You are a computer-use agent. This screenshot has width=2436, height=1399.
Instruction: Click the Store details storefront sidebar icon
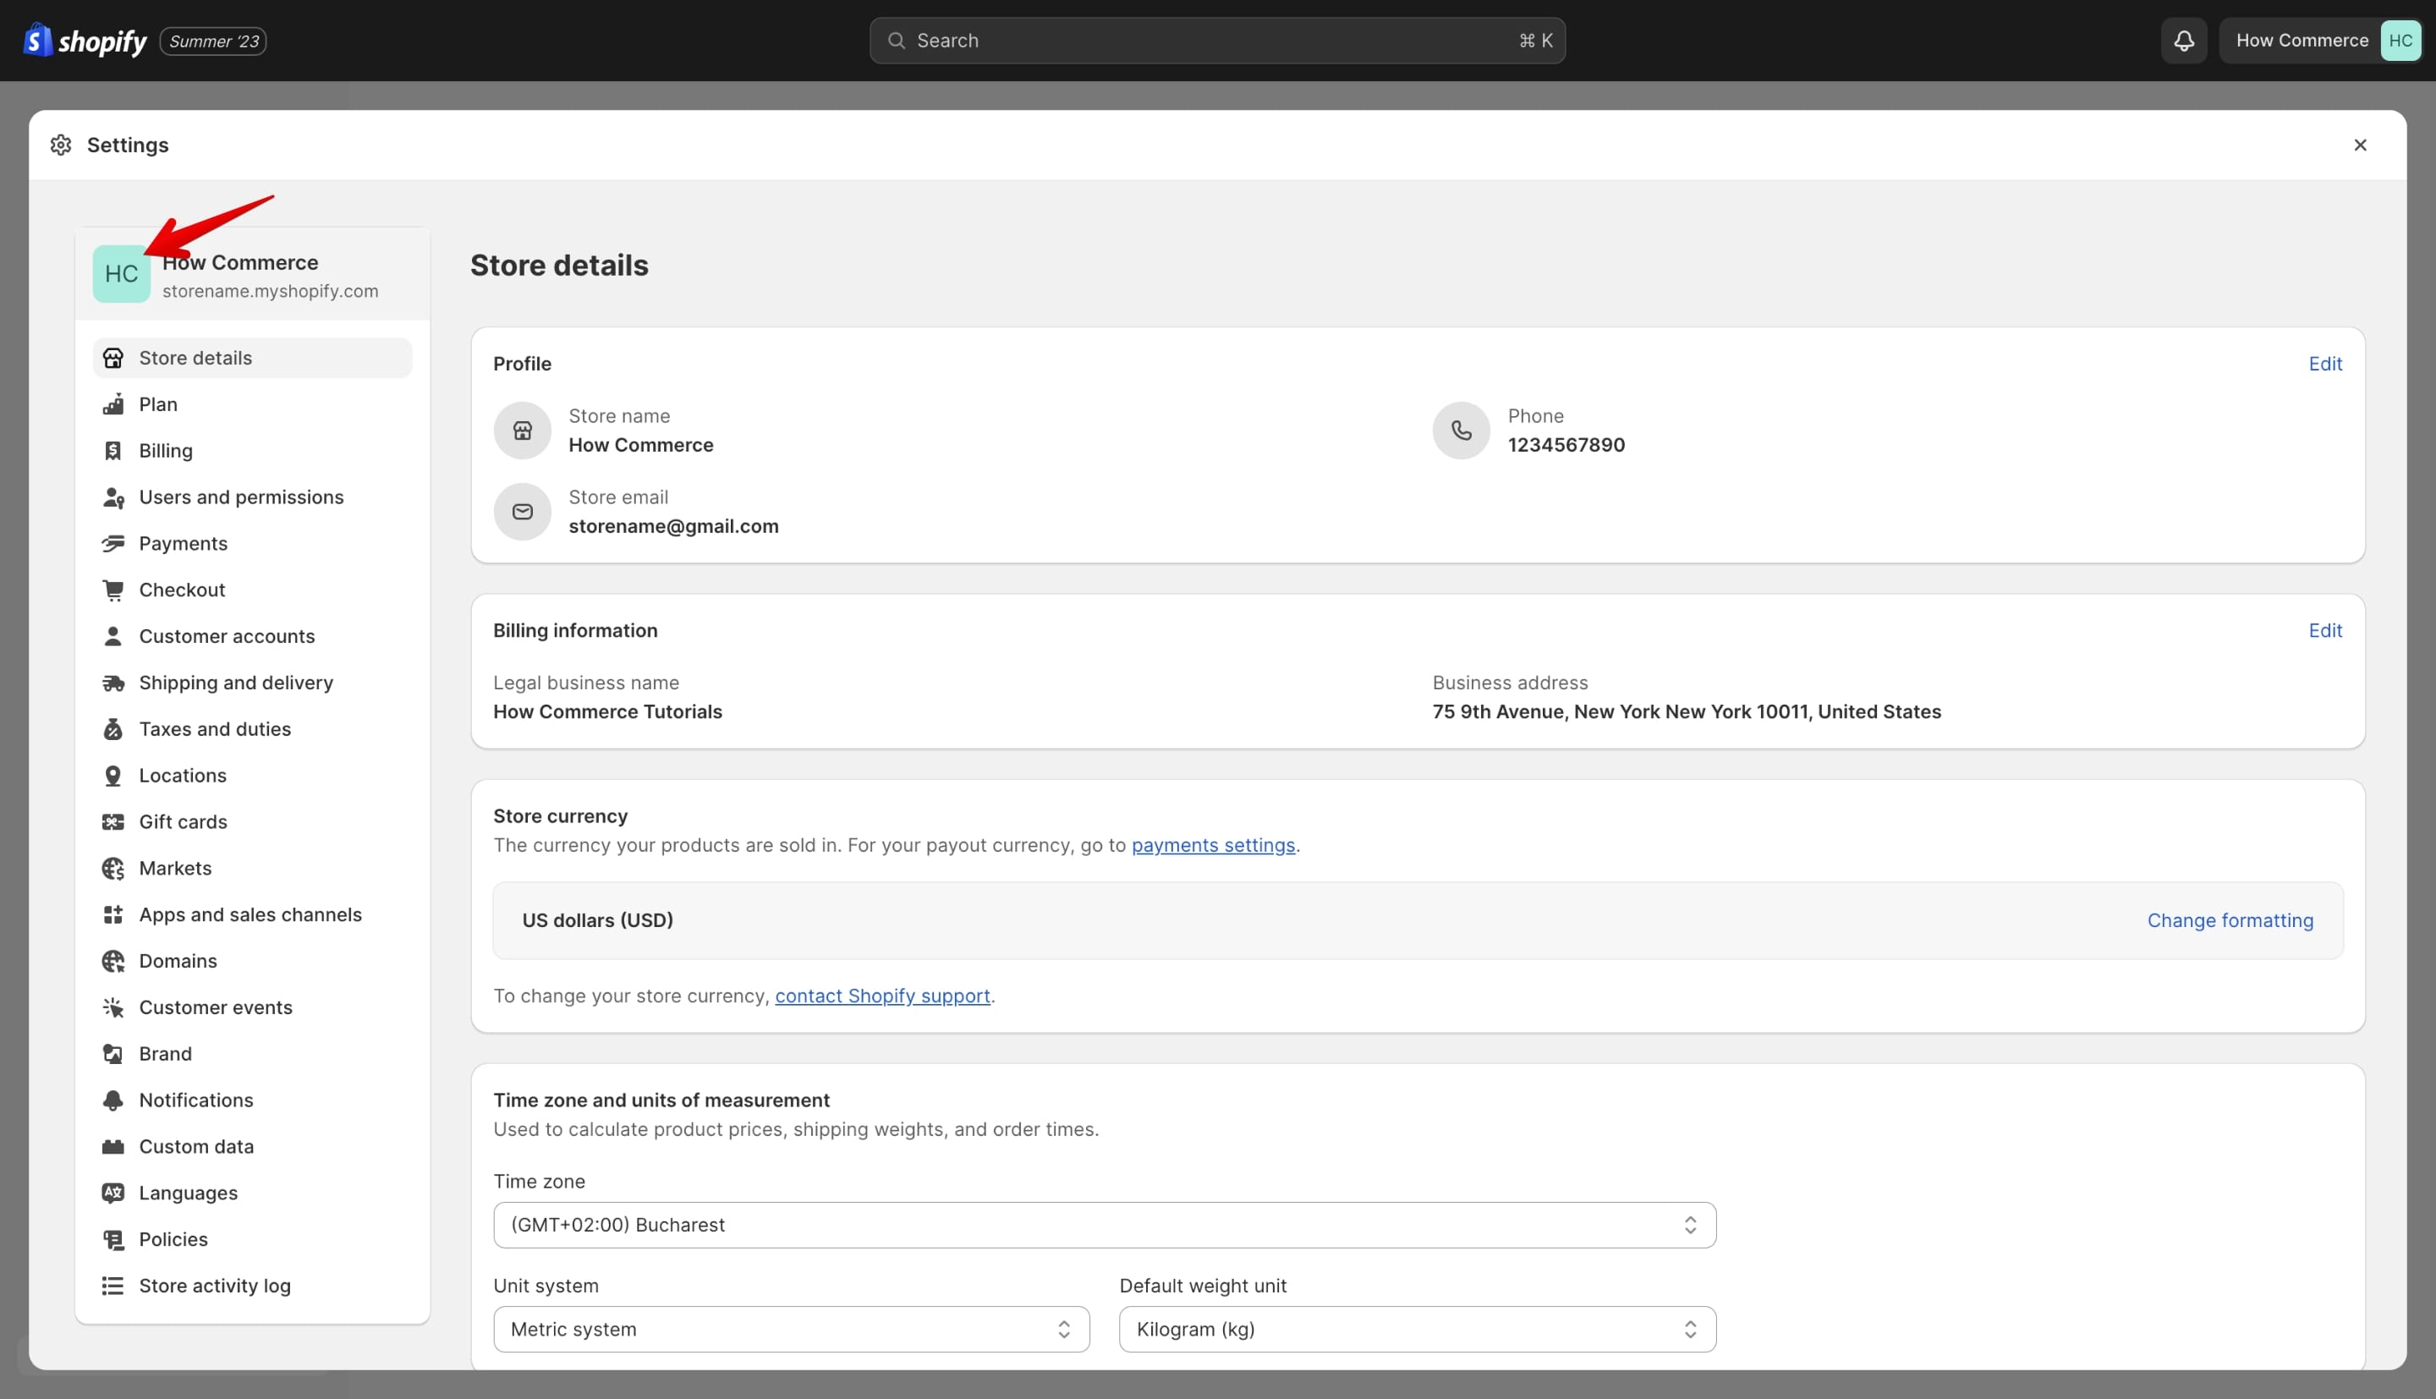(113, 358)
